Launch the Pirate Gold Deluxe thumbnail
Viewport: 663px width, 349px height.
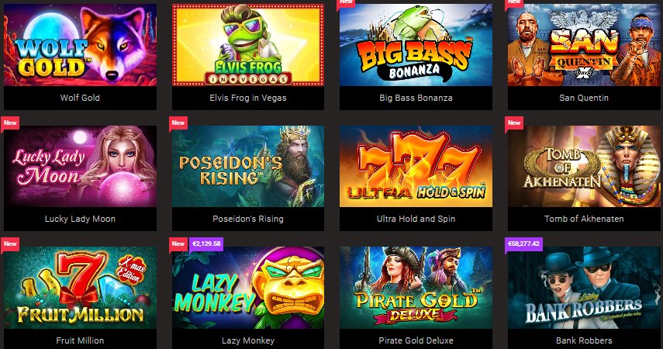tap(416, 288)
